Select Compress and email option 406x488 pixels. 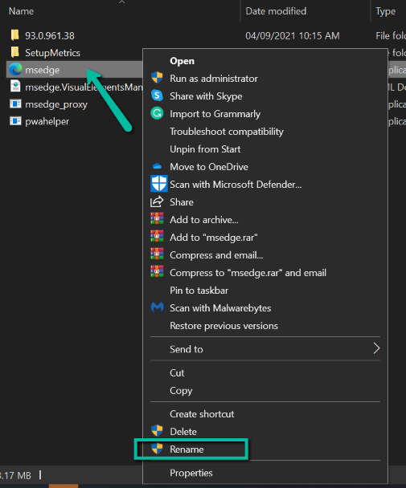pyautogui.click(x=216, y=255)
